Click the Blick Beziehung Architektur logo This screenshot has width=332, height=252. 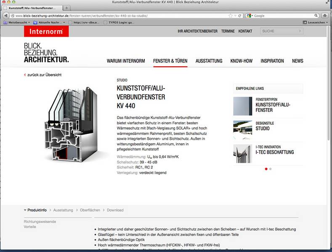point(46,52)
